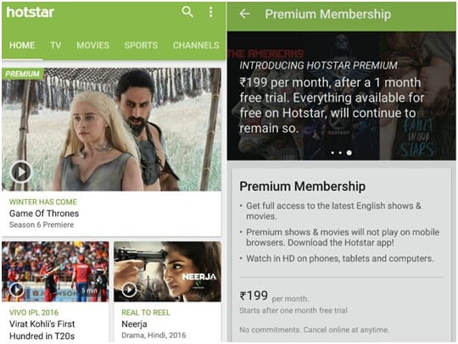Open search with the magnifier icon

pyautogui.click(x=187, y=12)
